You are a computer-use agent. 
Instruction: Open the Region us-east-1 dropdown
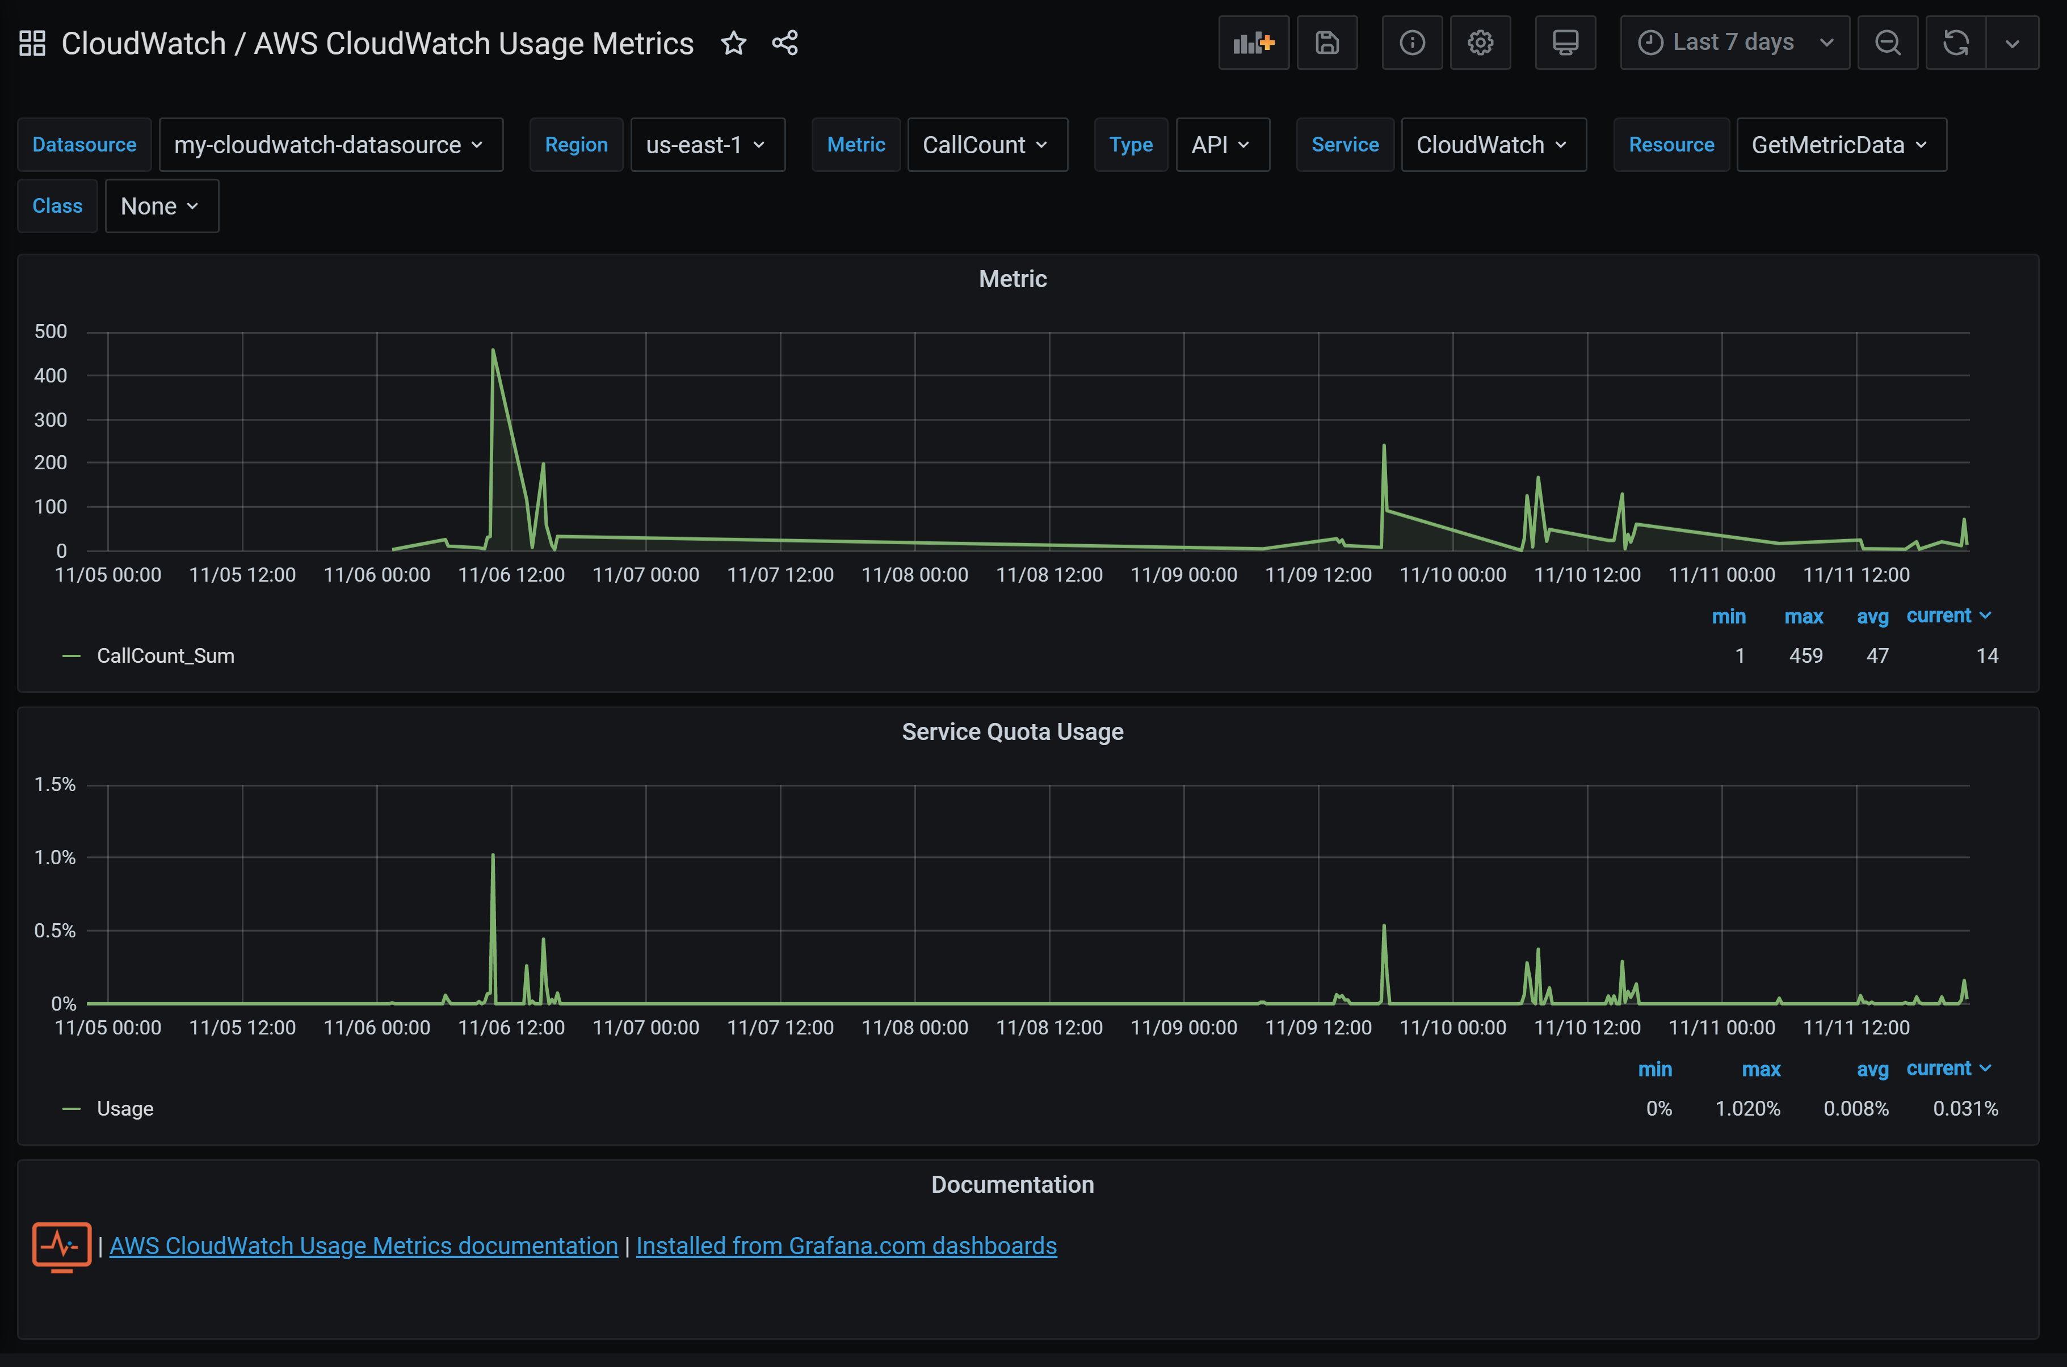[x=707, y=145]
